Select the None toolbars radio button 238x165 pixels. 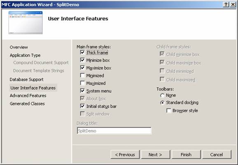(x=162, y=95)
